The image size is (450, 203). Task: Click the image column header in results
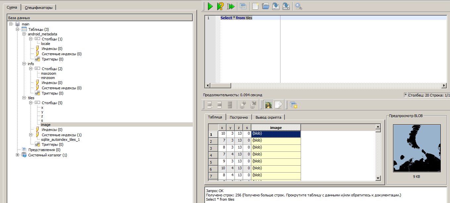[276, 128]
